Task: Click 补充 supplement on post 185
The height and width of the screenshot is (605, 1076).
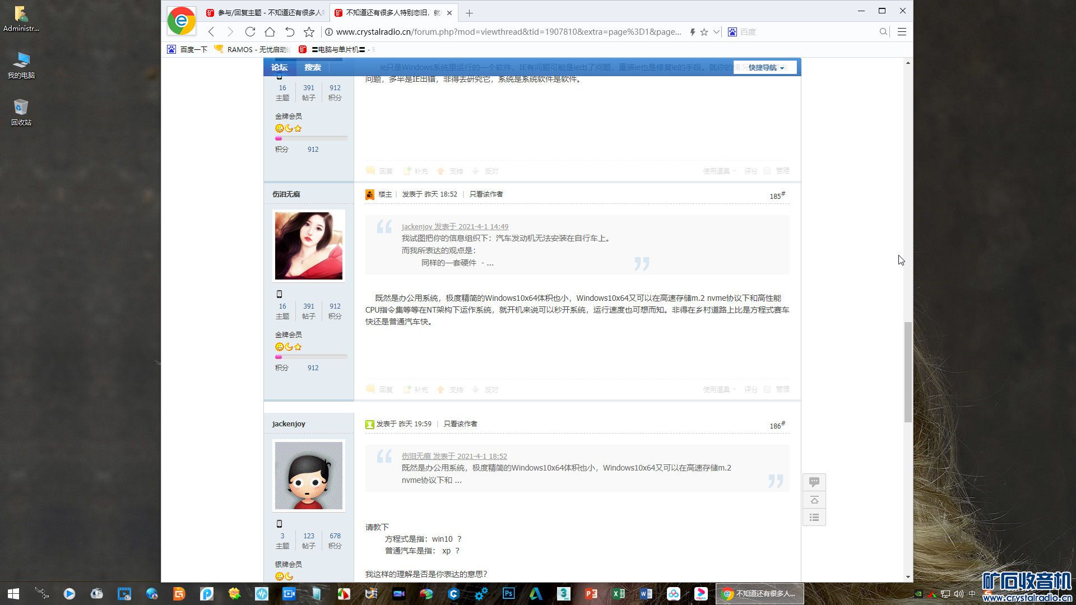Action: coord(415,389)
